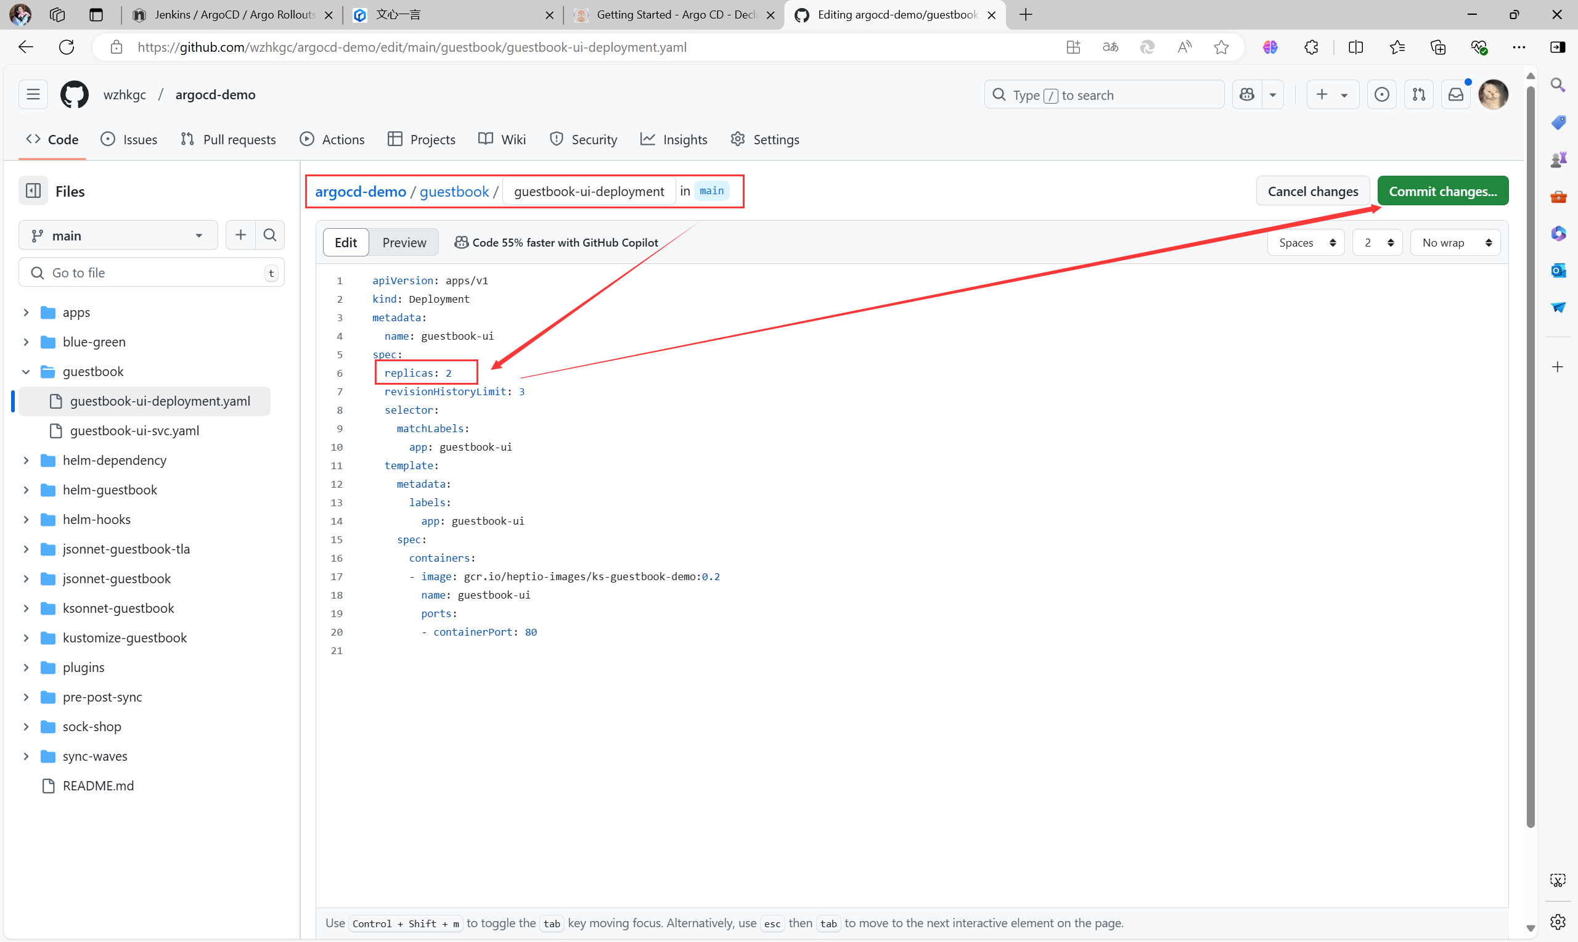Expand the kustomize-guestbook folder
Image resolution: width=1578 pixels, height=942 pixels.
pyautogui.click(x=26, y=637)
